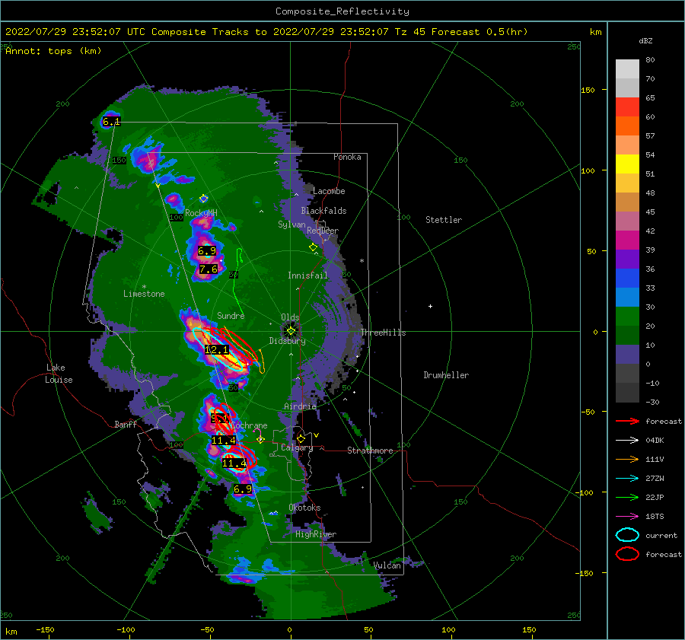Screen dimensions: 685x640
Task: Click the white plus marker west of Stettler-Drumheller area
Action: tap(430, 306)
